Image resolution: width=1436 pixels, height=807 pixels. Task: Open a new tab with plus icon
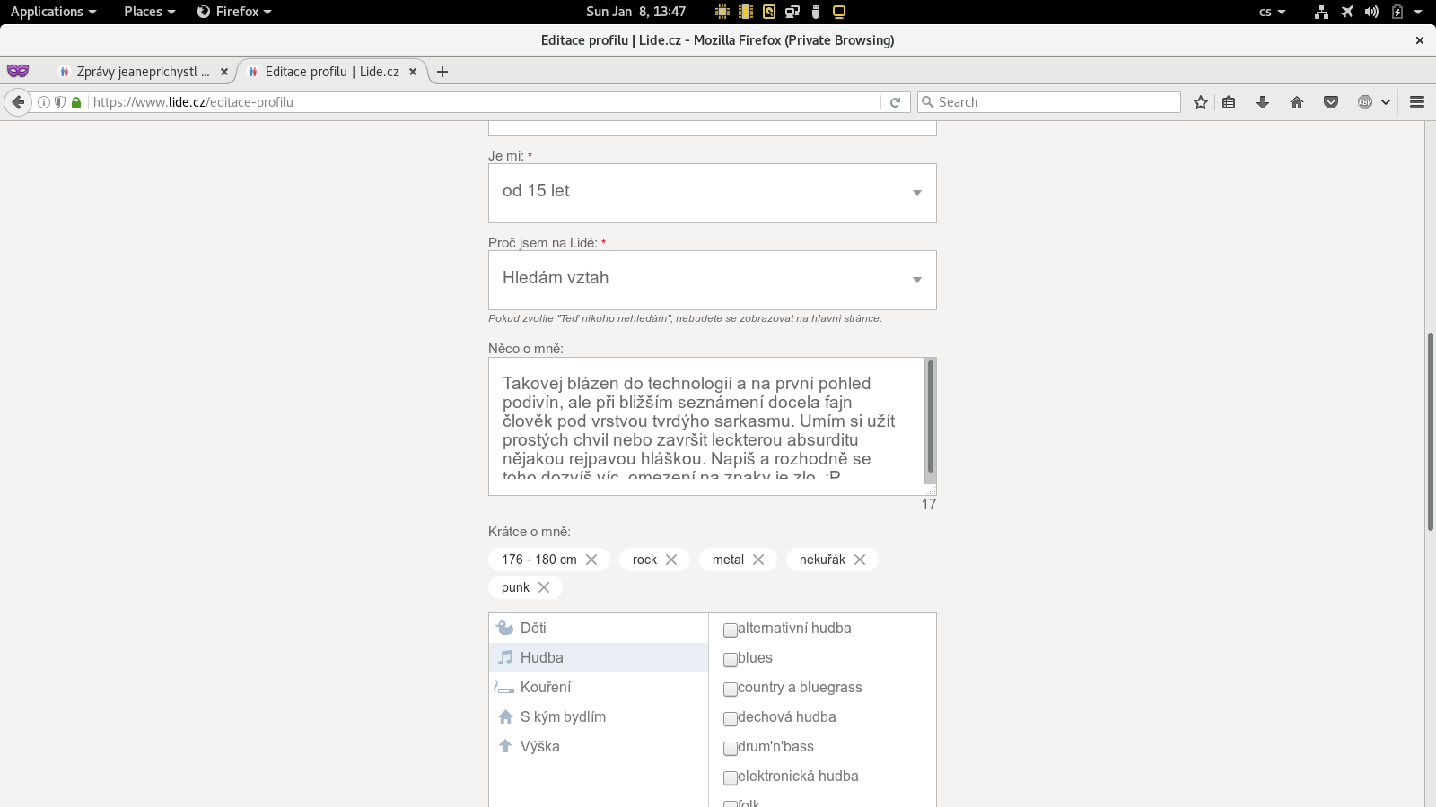[442, 72]
